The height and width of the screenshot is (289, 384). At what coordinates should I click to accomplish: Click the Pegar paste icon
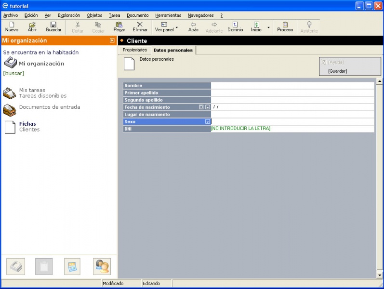[x=119, y=25]
